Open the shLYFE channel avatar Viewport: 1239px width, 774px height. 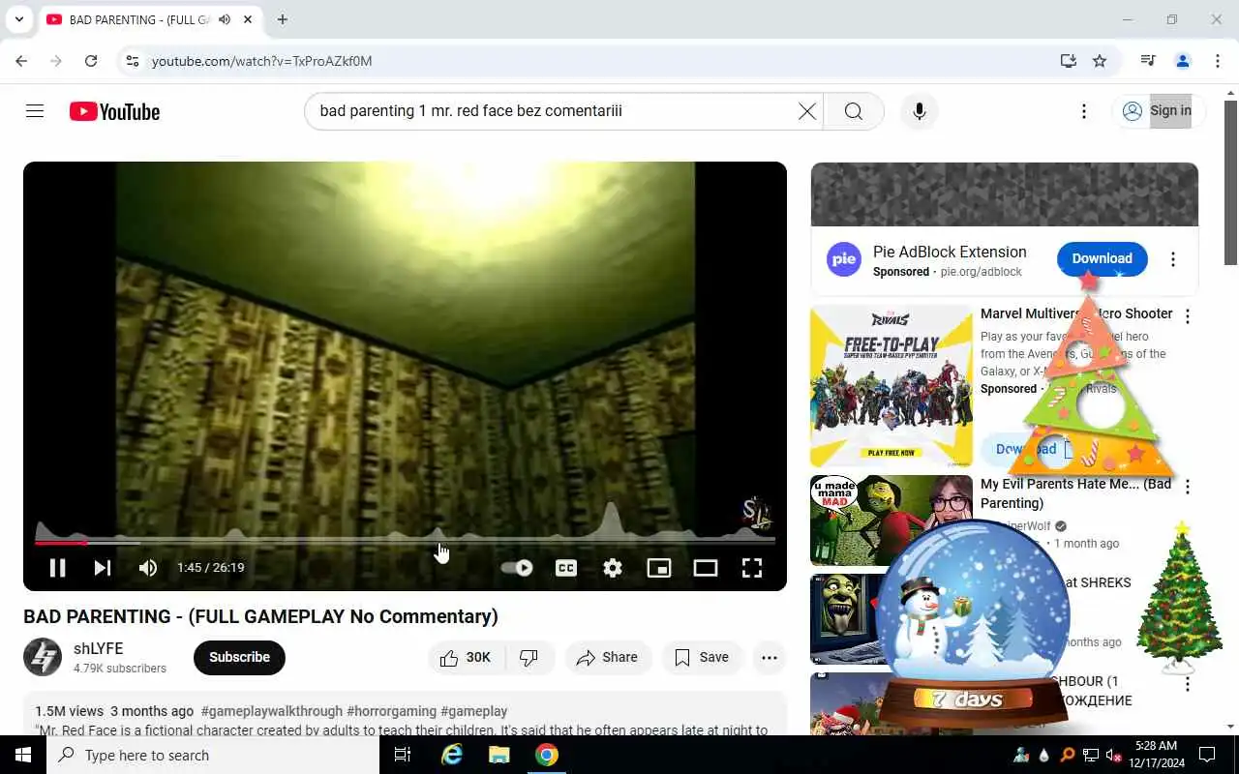click(x=43, y=658)
